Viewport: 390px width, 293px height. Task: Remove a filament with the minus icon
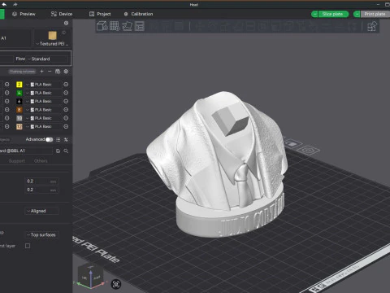[50, 72]
